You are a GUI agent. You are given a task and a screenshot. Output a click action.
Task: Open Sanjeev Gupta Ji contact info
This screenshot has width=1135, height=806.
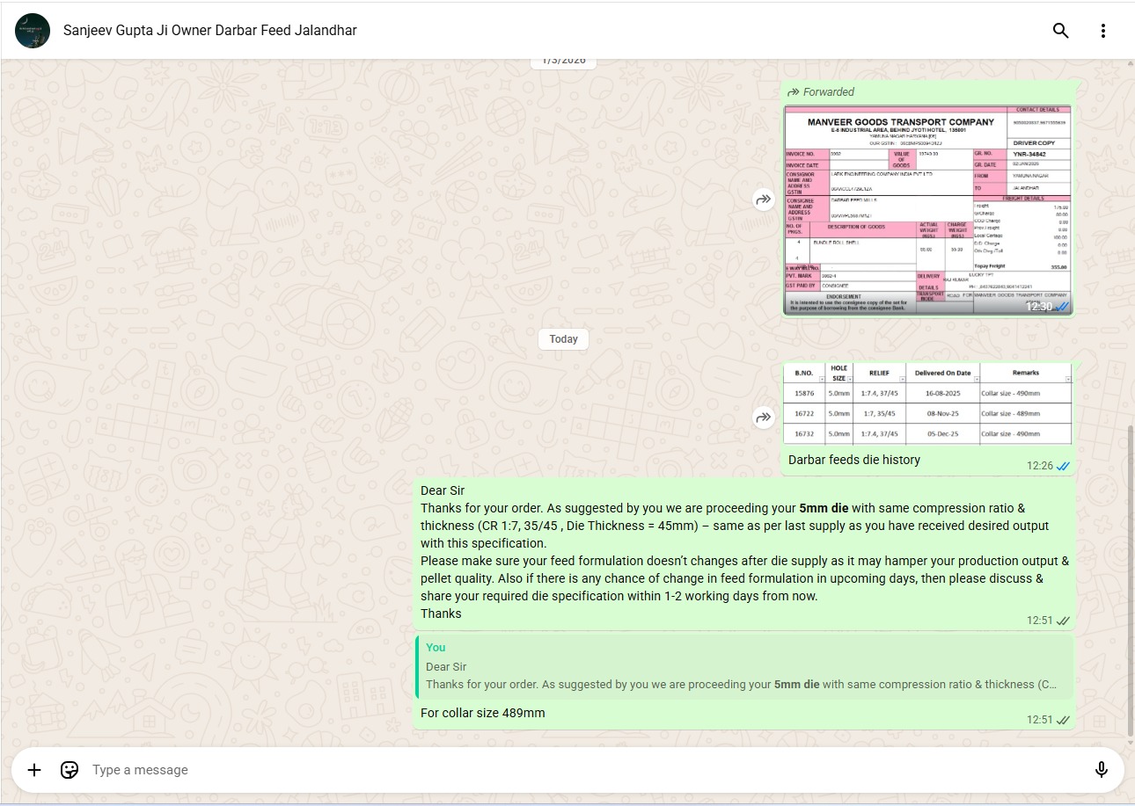coord(209,31)
